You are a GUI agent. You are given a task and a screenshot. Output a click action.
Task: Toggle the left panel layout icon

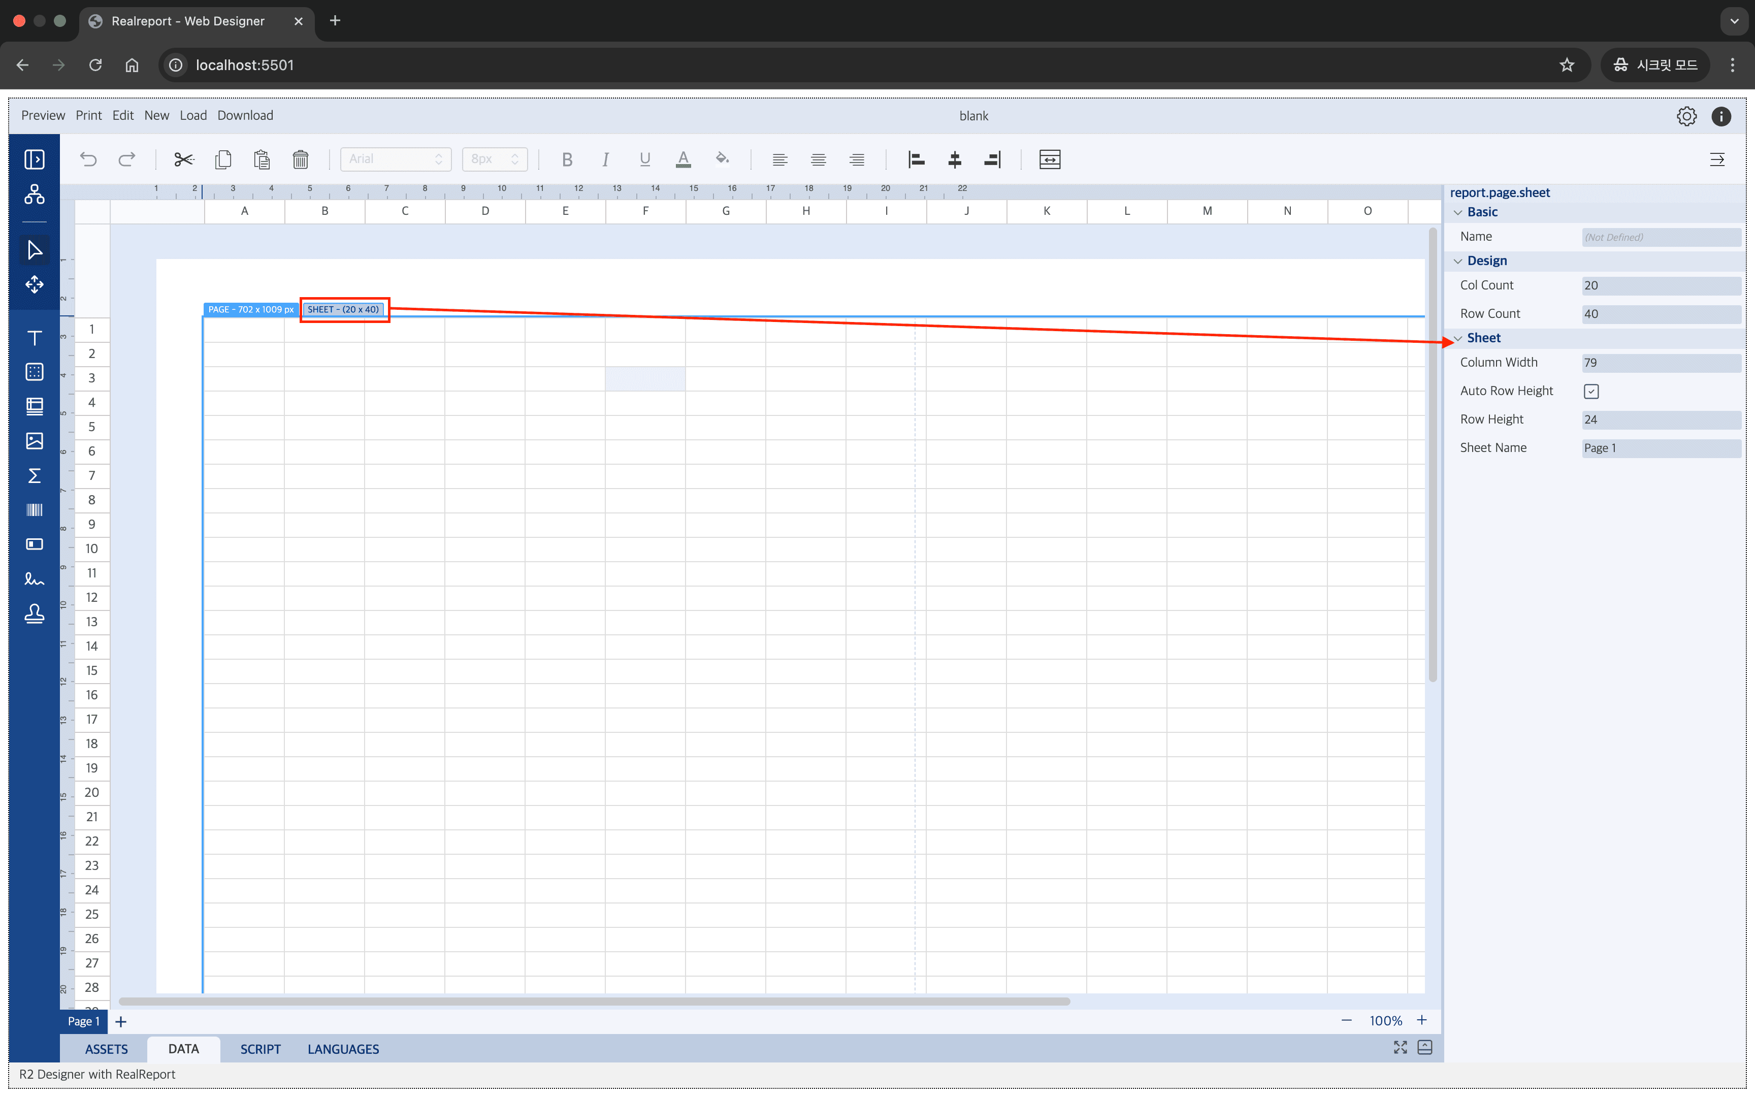34,159
